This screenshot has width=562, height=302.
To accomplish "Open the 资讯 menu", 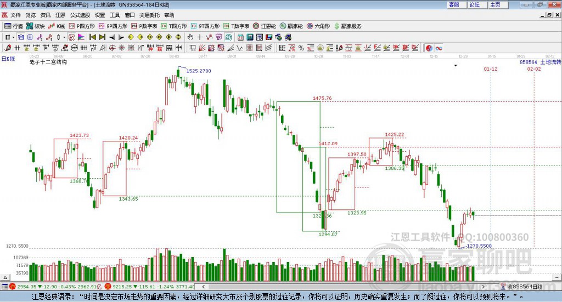I will click(x=45, y=15).
